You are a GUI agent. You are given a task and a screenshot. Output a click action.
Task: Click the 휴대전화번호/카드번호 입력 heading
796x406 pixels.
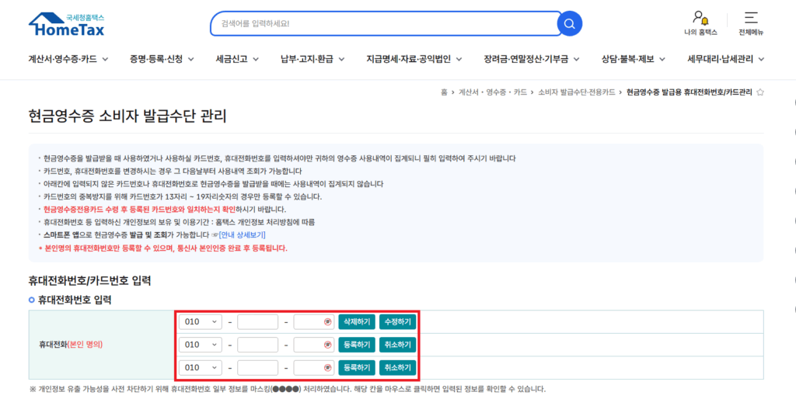(x=90, y=280)
